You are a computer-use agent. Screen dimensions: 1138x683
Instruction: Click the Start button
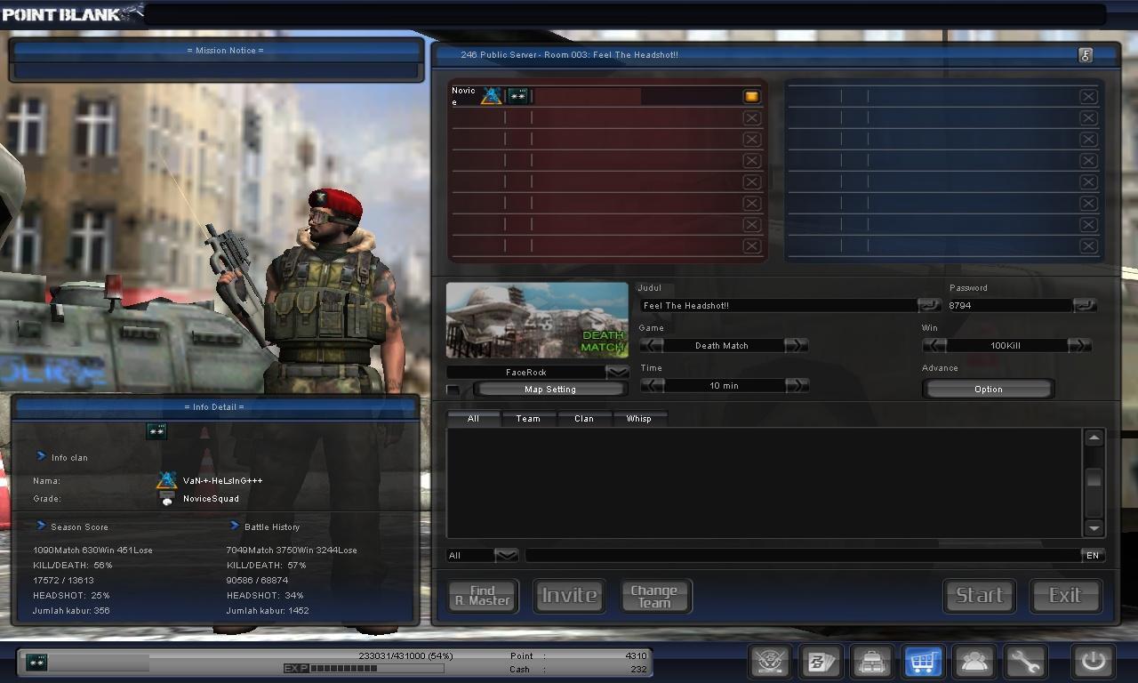pyautogui.click(x=979, y=596)
